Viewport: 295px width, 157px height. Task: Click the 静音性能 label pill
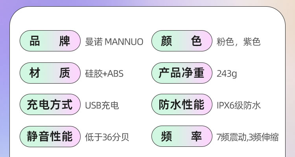pyautogui.click(x=50, y=136)
